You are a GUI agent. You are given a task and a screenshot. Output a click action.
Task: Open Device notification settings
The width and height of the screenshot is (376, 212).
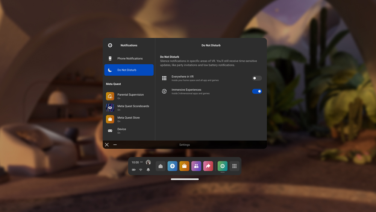click(x=129, y=131)
